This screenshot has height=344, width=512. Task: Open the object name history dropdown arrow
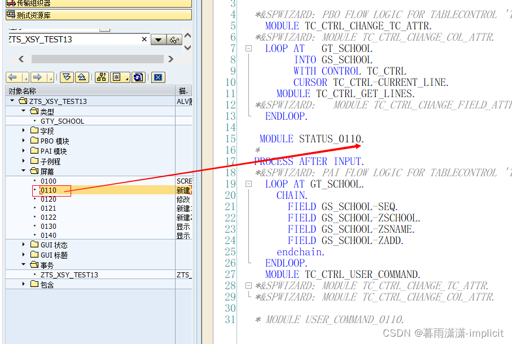159,40
